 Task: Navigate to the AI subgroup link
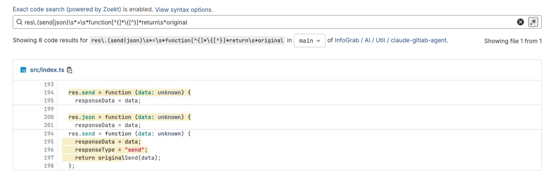pyautogui.click(x=370, y=40)
